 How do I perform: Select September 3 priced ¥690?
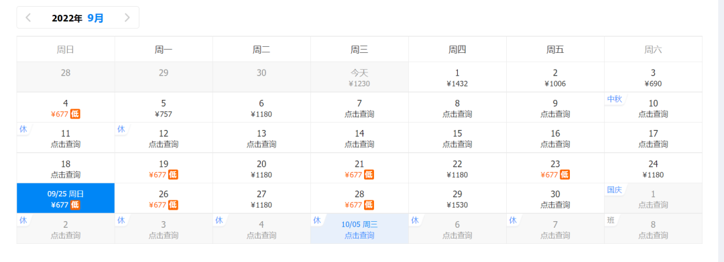(x=653, y=78)
